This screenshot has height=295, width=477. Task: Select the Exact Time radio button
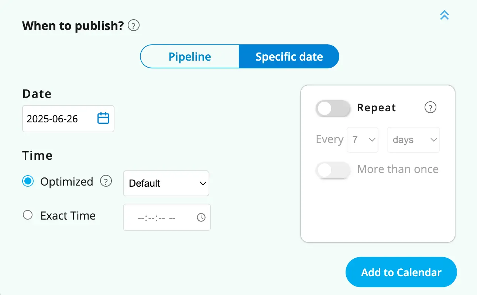click(28, 215)
